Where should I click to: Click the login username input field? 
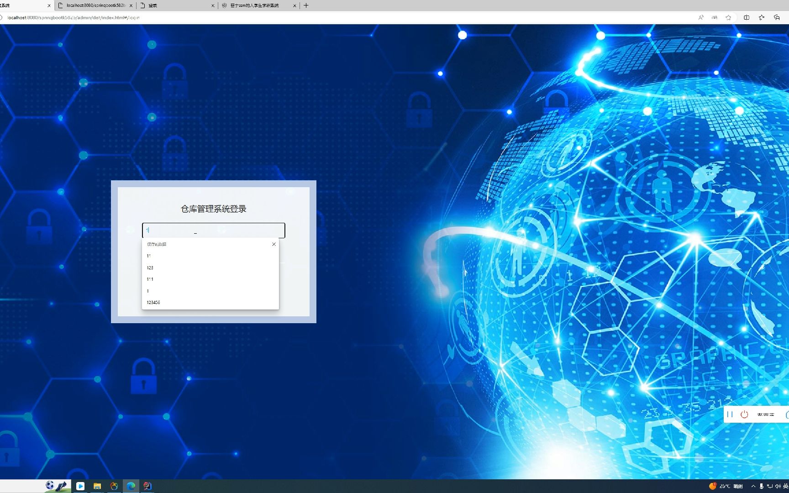pos(214,231)
